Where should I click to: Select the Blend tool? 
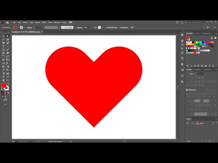pyautogui.click(x=8, y=70)
